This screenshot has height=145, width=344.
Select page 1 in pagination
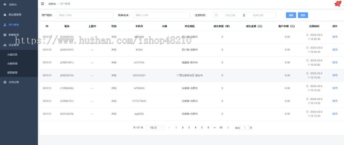[x=176, y=127]
